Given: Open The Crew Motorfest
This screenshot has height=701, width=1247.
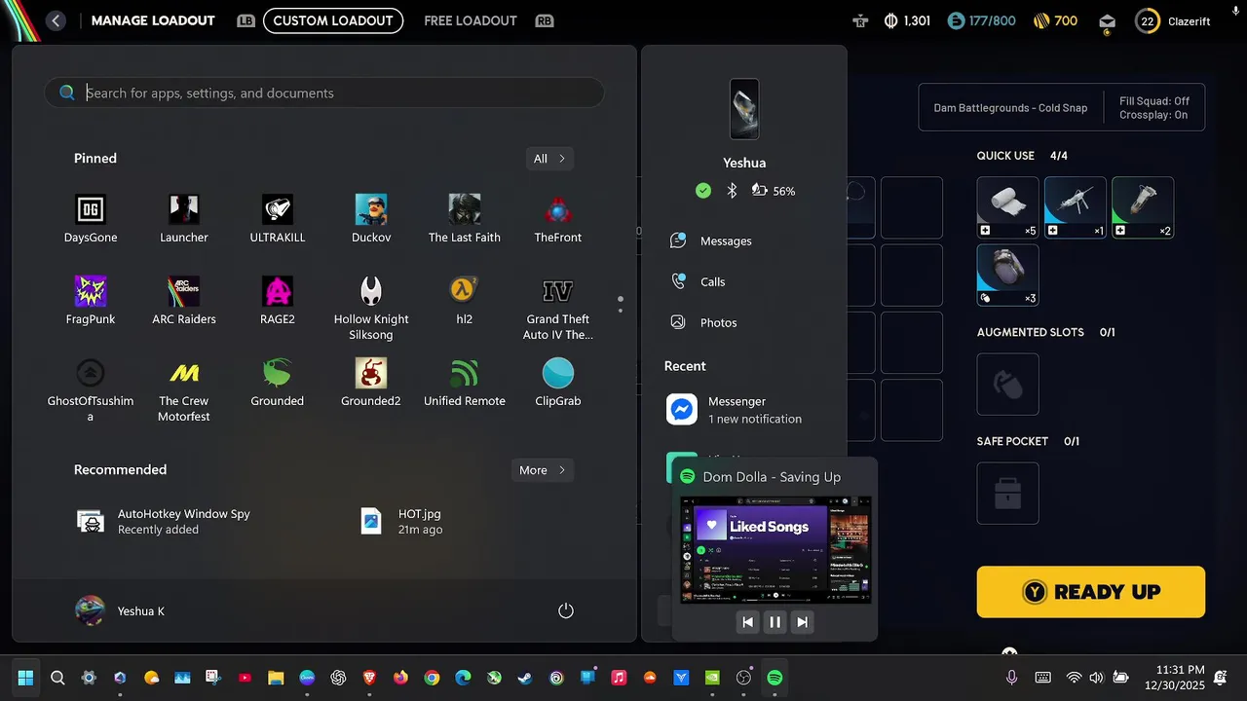Looking at the screenshot, I should tap(184, 390).
